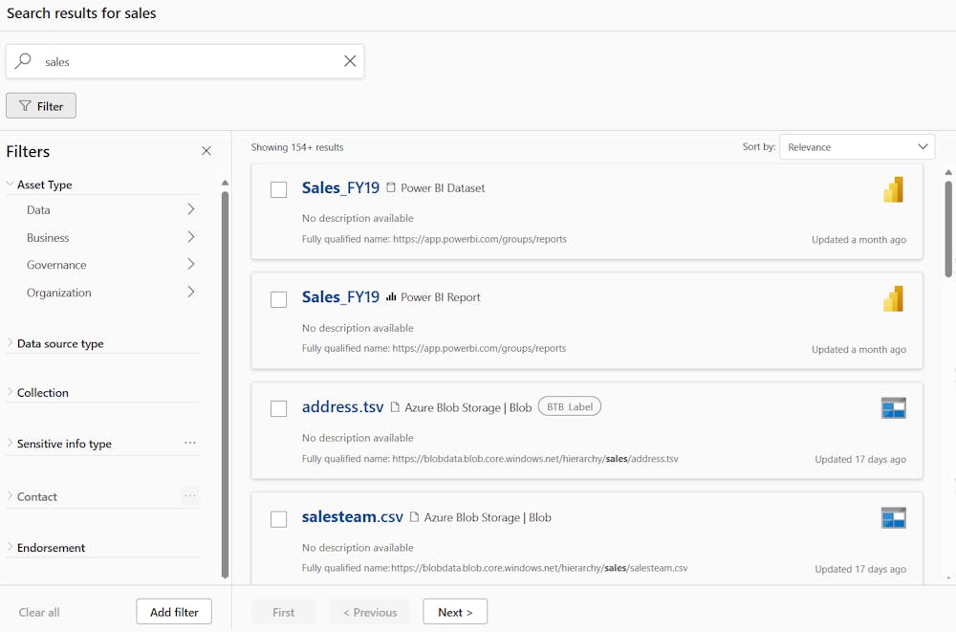Expand the Data asset type
This screenshot has height=632, width=956.
[191, 209]
